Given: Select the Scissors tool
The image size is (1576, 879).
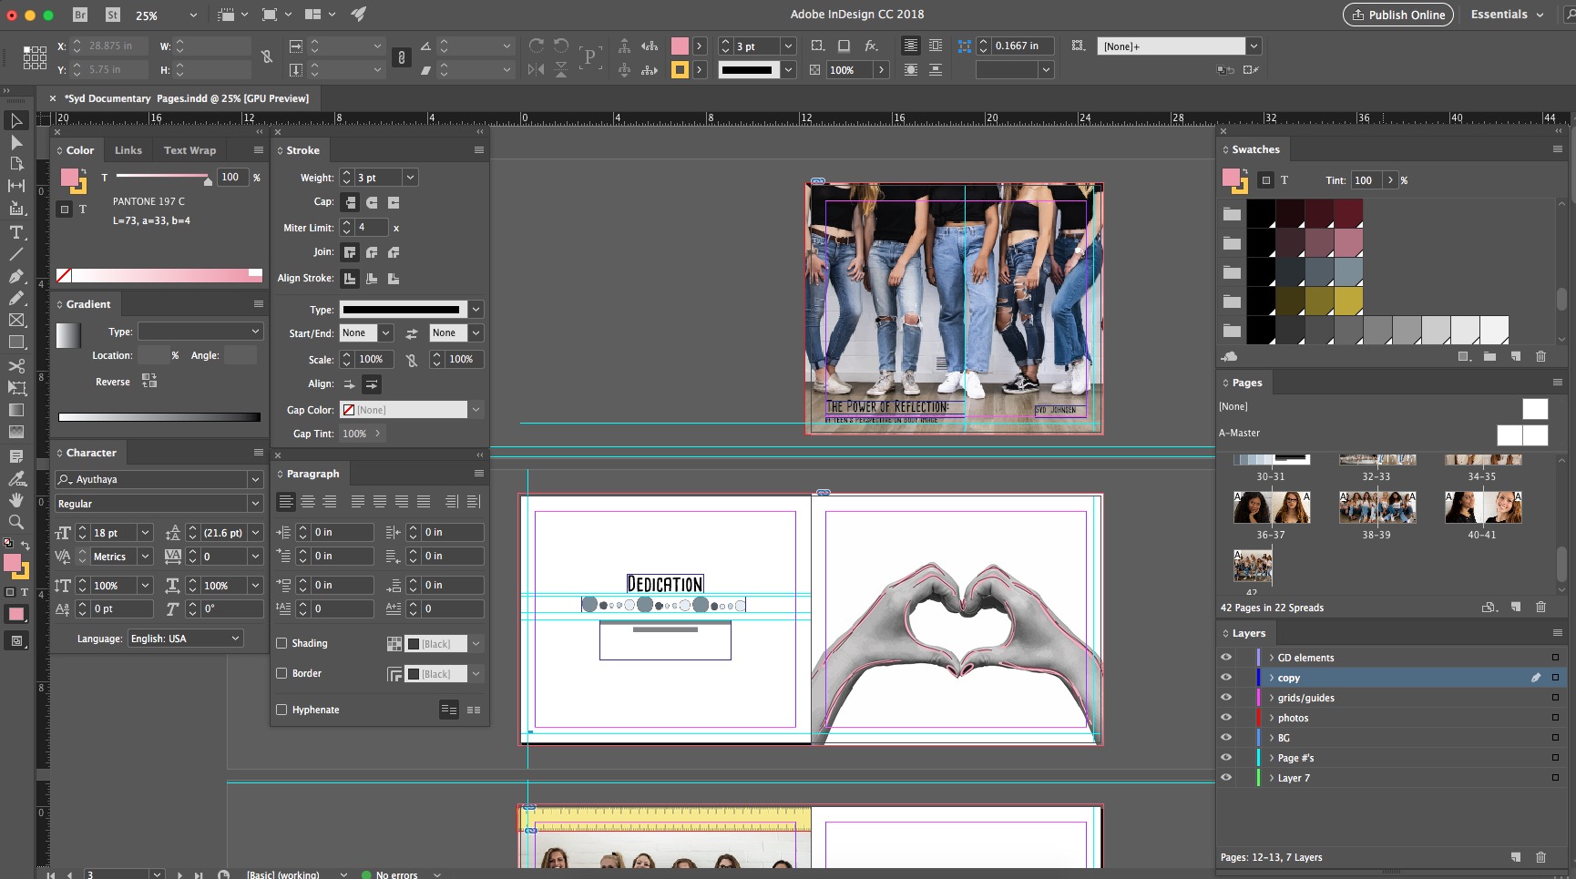Looking at the screenshot, I should pyautogui.click(x=16, y=365).
